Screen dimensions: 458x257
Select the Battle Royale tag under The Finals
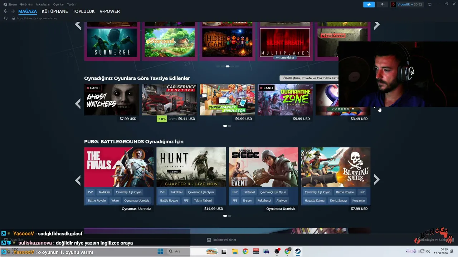(x=97, y=201)
